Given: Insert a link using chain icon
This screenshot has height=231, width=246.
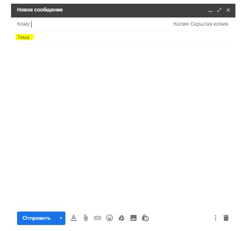Looking at the screenshot, I should (97, 218).
